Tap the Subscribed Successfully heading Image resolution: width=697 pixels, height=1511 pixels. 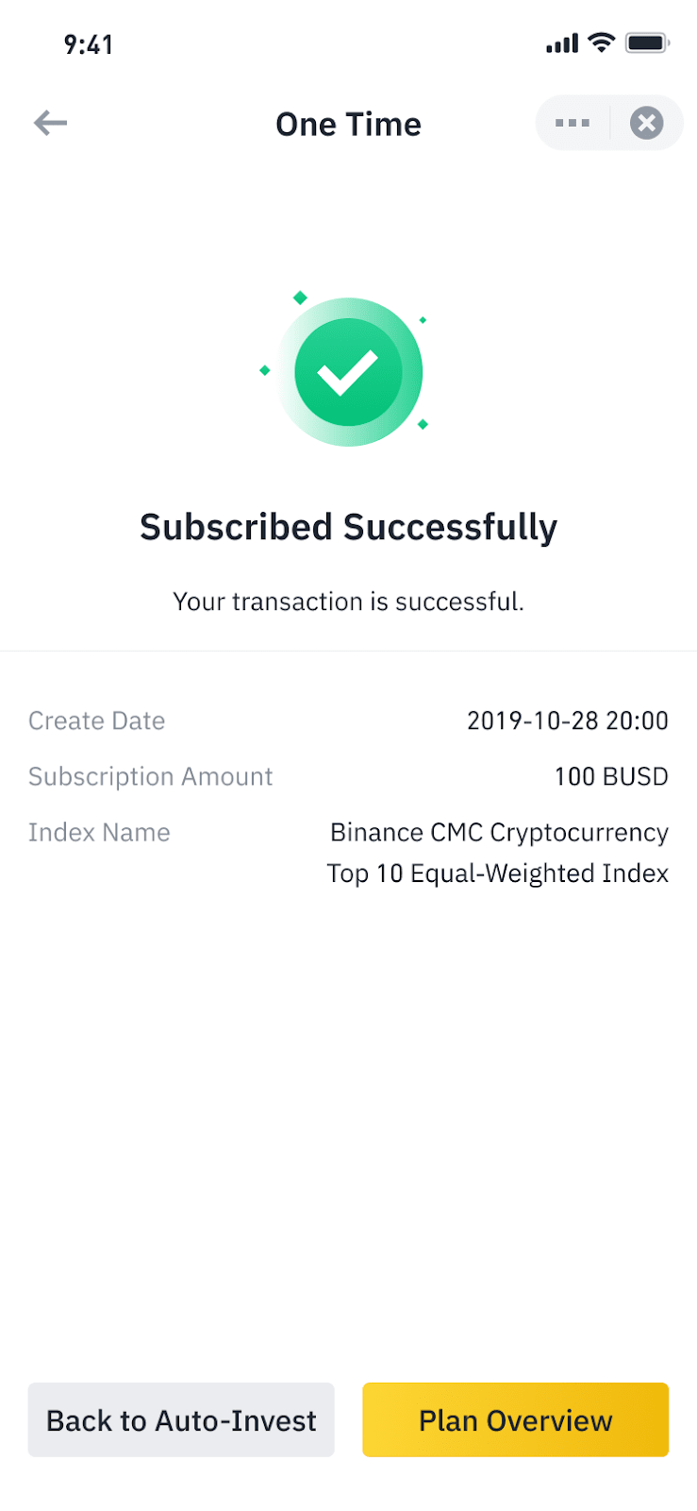point(348,527)
